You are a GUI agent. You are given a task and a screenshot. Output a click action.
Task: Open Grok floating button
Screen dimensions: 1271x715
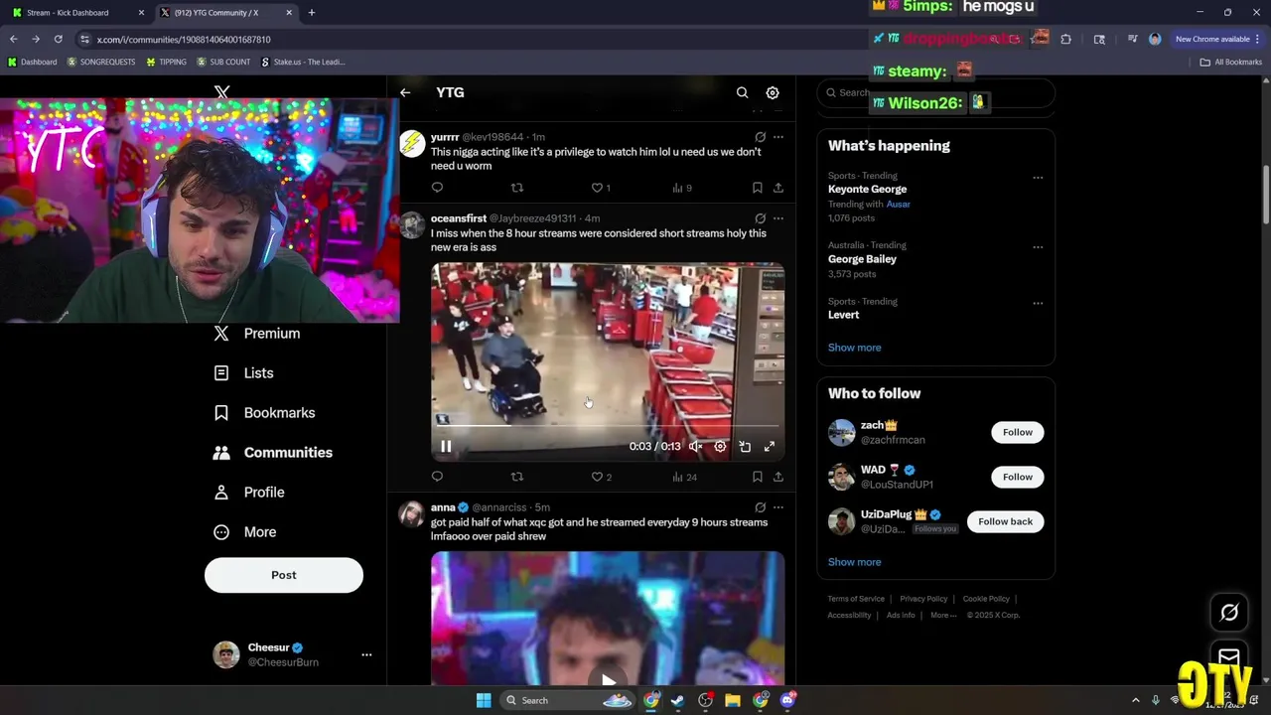pyautogui.click(x=1229, y=613)
